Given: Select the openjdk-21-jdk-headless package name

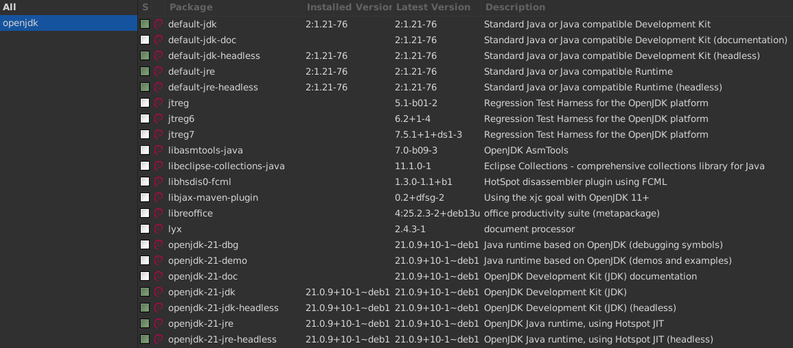Looking at the screenshot, I should pos(223,308).
